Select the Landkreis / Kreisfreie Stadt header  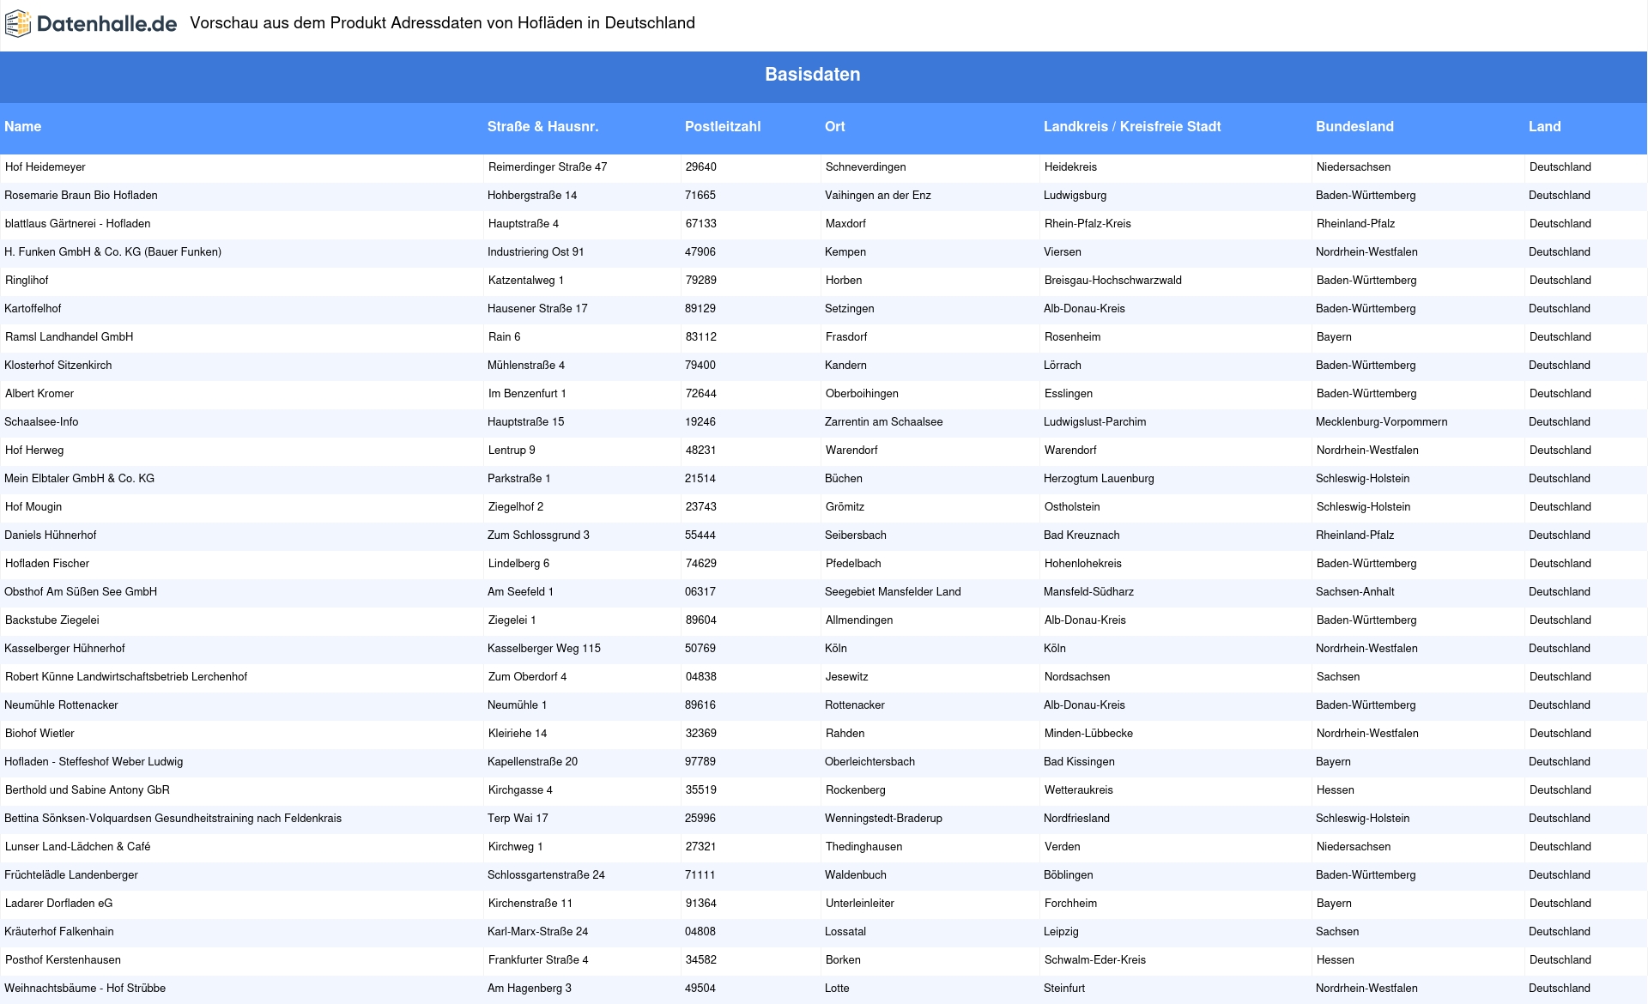[1132, 127]
